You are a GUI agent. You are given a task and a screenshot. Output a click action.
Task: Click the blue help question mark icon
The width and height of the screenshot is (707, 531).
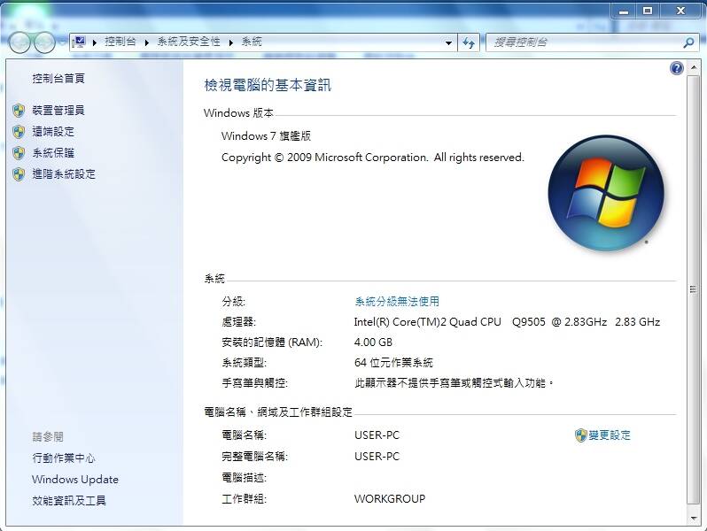pyautogui.click(x=676, y=68)
